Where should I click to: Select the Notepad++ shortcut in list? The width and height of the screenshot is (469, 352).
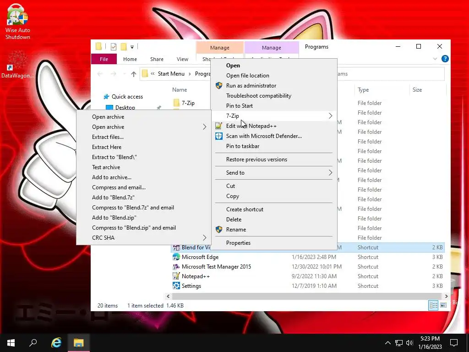(308, 276)
